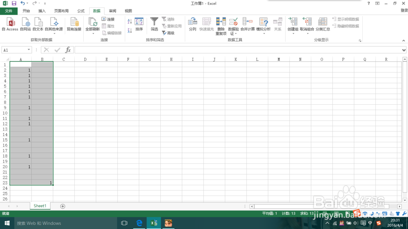Import data from text file (自文本)
This screenshot has width=408, height=229.
click(38, 24)
